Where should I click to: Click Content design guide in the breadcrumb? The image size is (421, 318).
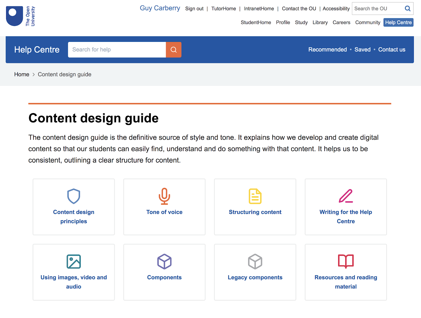pos(64,75)
